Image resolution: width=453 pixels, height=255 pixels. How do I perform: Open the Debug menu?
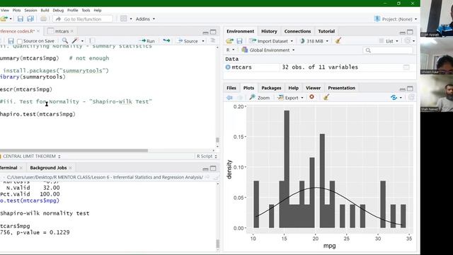coord(58,10)
